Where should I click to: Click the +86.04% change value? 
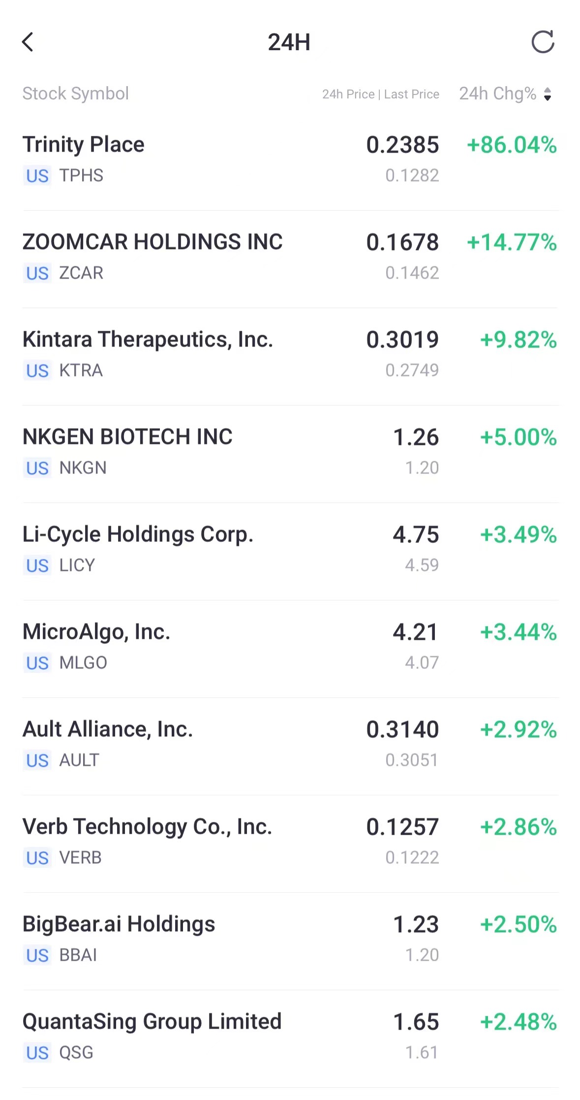(x=512, y=145)
